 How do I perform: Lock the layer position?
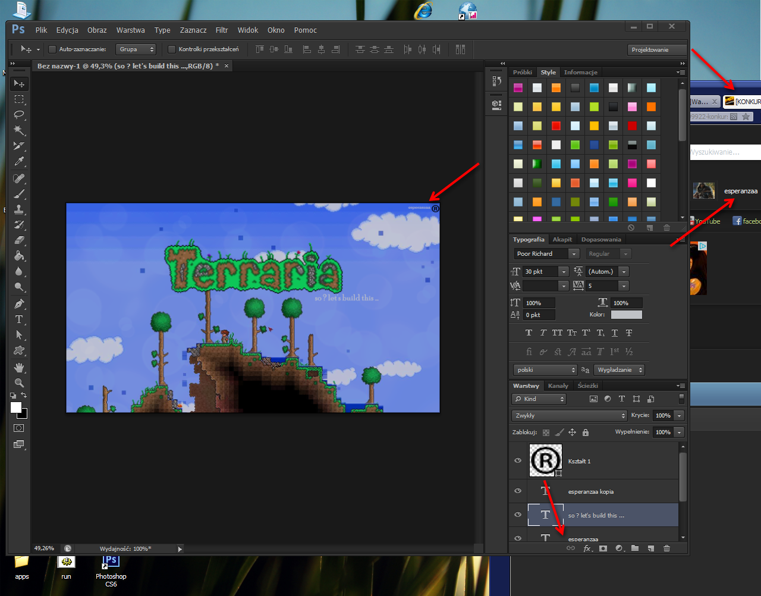click(572, 432)
